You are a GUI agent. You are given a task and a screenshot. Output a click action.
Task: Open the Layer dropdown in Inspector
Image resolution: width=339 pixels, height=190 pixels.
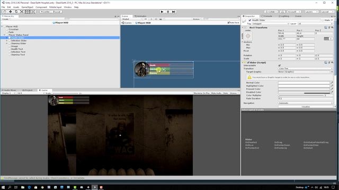315,24
